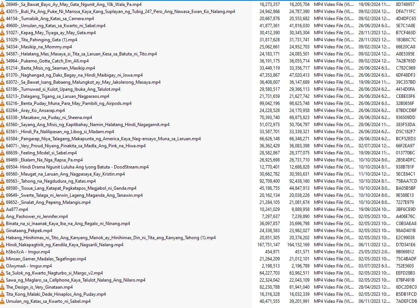Screen dimensions: 419x308
Task: Click packed size value 12,688,828
Action: tap(299, 167)
